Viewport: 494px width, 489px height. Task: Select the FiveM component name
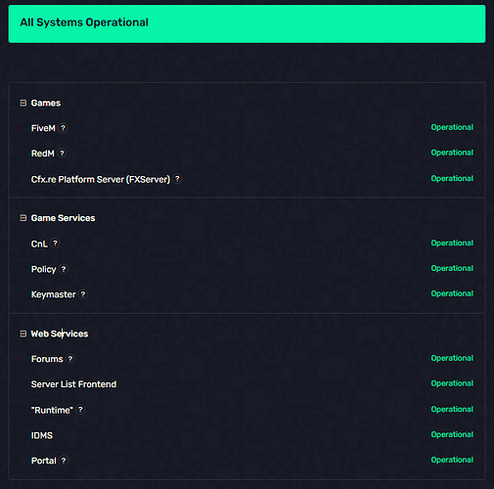pyautogui.click(x=43, y=128)
